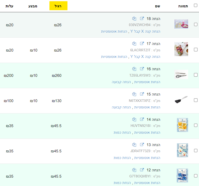Click the whisk product thumbnail of הנחה 16

coord(181,75)
